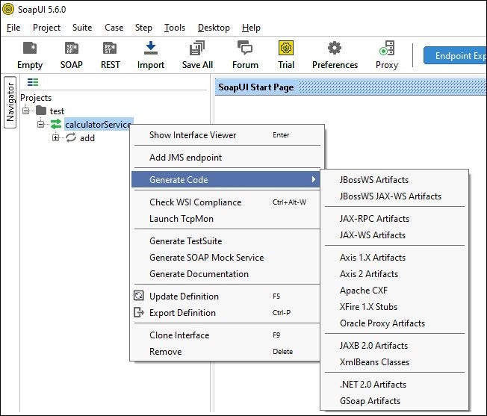Open the Step menu
This screenshot has height=416, width=487.
[x=143, y=28]
